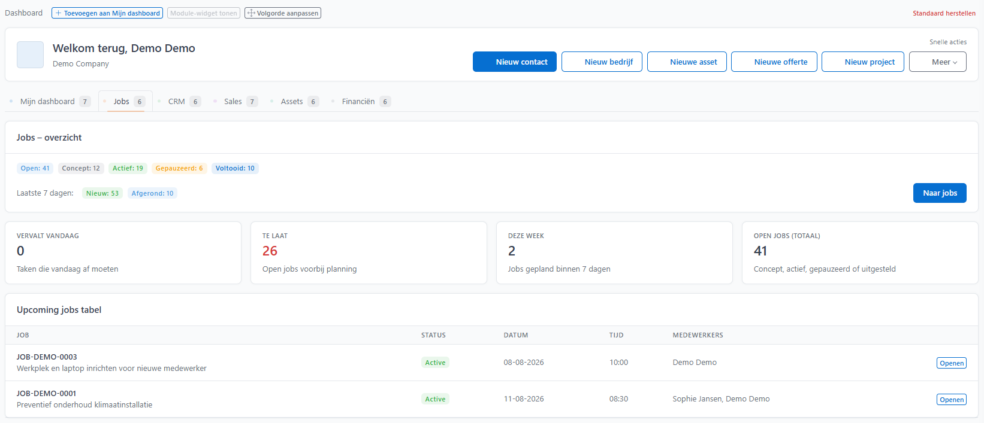Click the DATUM column header
The height and width of the screenshot is (423, 984).
click(516, 335)
